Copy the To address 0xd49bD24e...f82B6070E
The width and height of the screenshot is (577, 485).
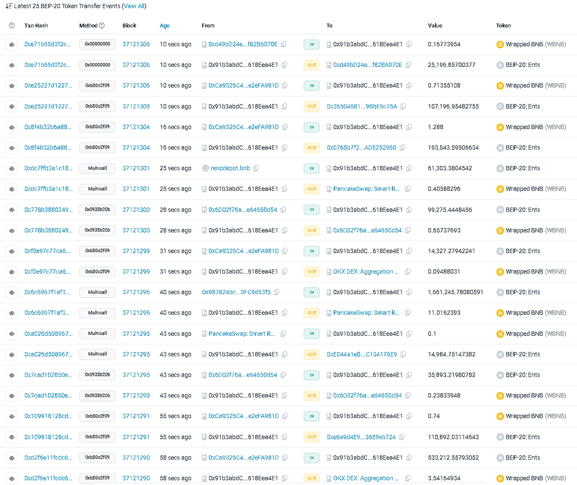(x=408, y=65)
